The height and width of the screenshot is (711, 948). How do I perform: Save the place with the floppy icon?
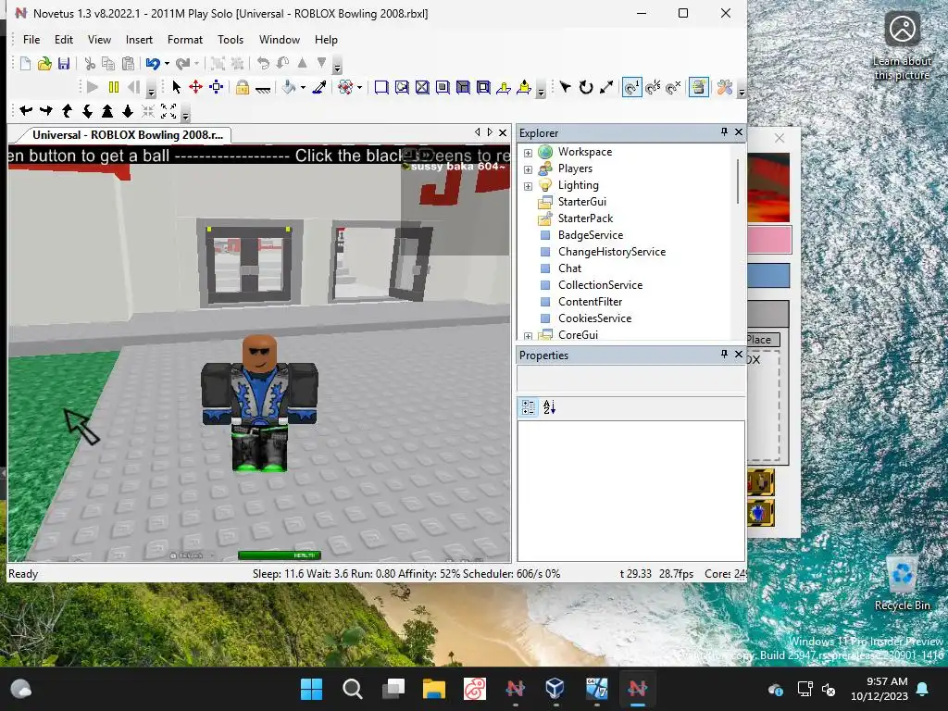64,64
